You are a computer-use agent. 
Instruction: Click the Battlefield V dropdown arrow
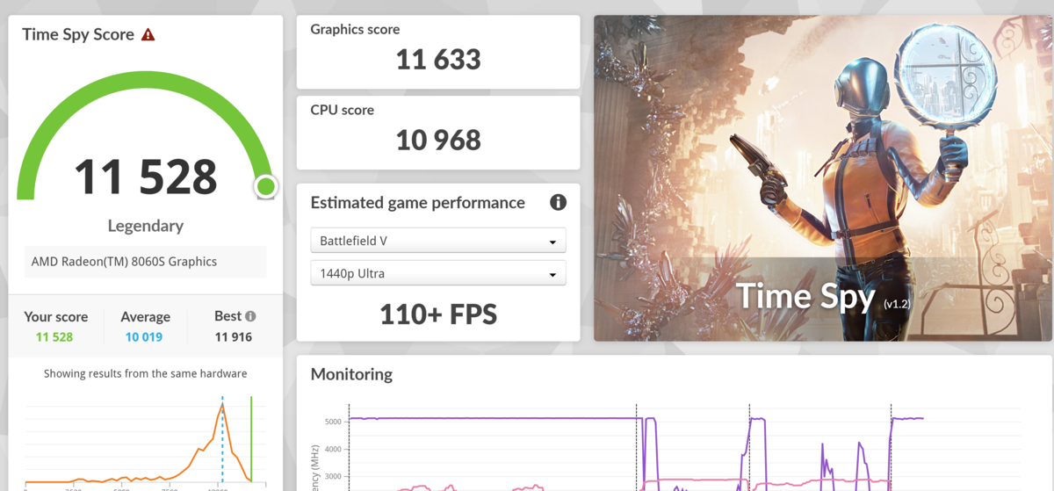552,242
